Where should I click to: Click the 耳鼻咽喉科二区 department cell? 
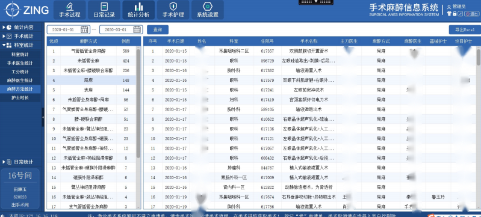tap(234, 51)
